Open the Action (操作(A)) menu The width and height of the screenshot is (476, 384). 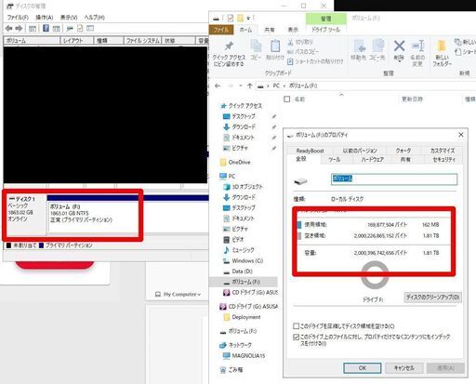click(45, 18)
